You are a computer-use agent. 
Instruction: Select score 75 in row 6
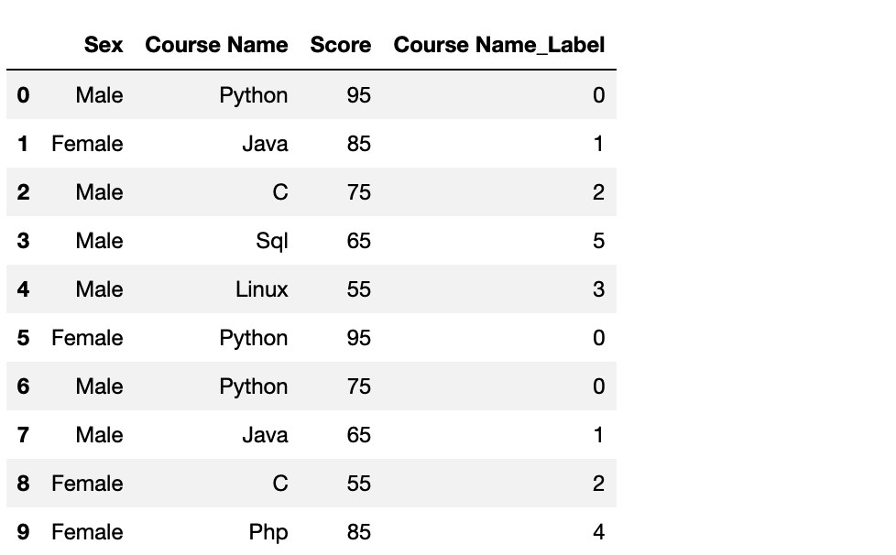[x=359, y=386]
